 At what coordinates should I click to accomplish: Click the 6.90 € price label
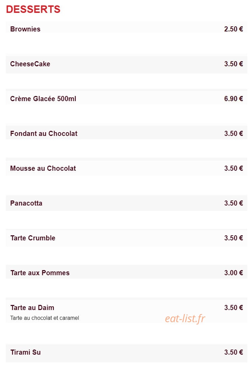(233, 99)
